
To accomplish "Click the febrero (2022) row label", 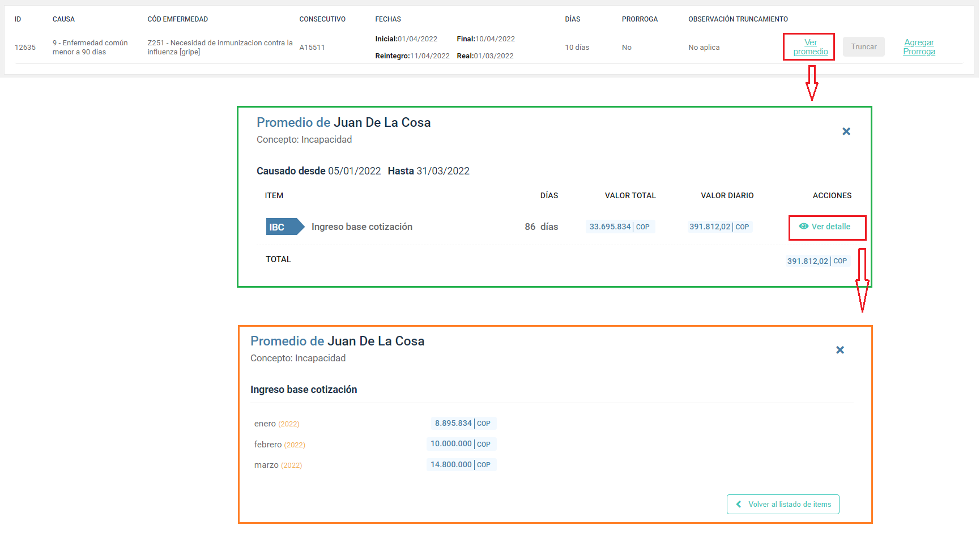I will 280,445.
